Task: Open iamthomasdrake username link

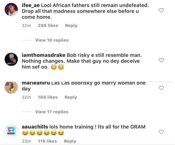Action: pos(43,55)
